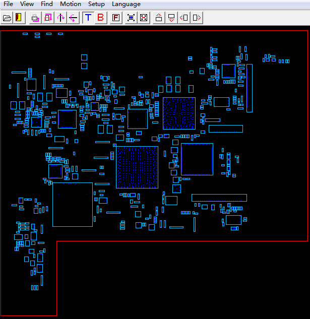Viewport: 310px width, 319px height.
Task: Select the largest empty square component outline
Action: (x=73, y=205)
